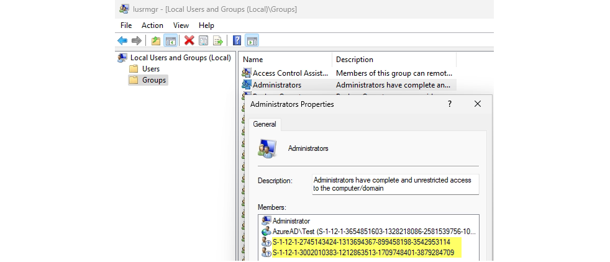Click unknown-user icon for SID 3002010383
This screenshot has width=610, height=262.
point(266,253)
